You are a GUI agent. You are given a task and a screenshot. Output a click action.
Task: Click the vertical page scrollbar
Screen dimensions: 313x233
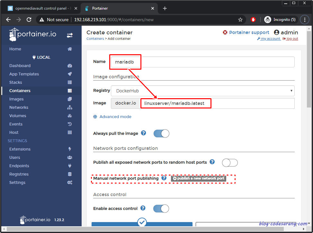coord(309,69)
